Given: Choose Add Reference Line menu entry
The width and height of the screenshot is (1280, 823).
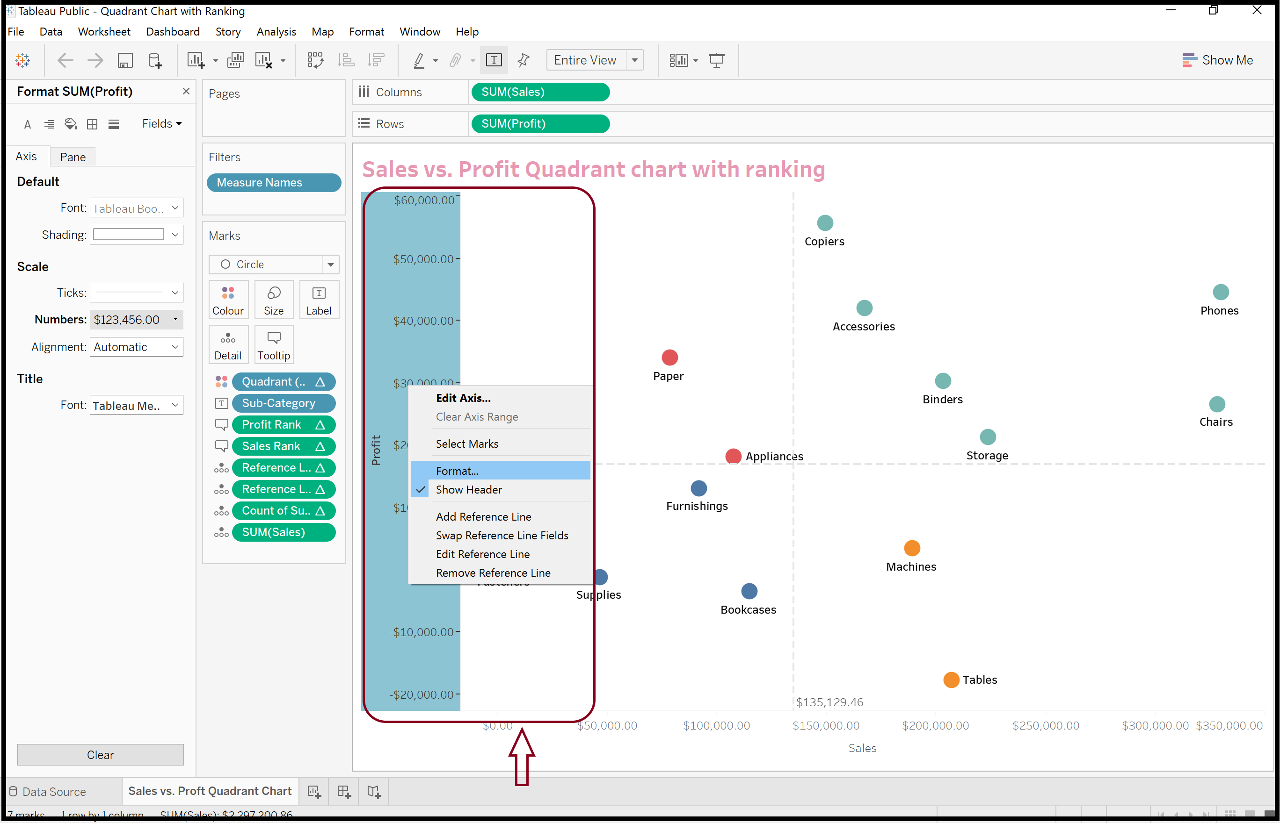Looking at the screenshot, I should 501,517.
